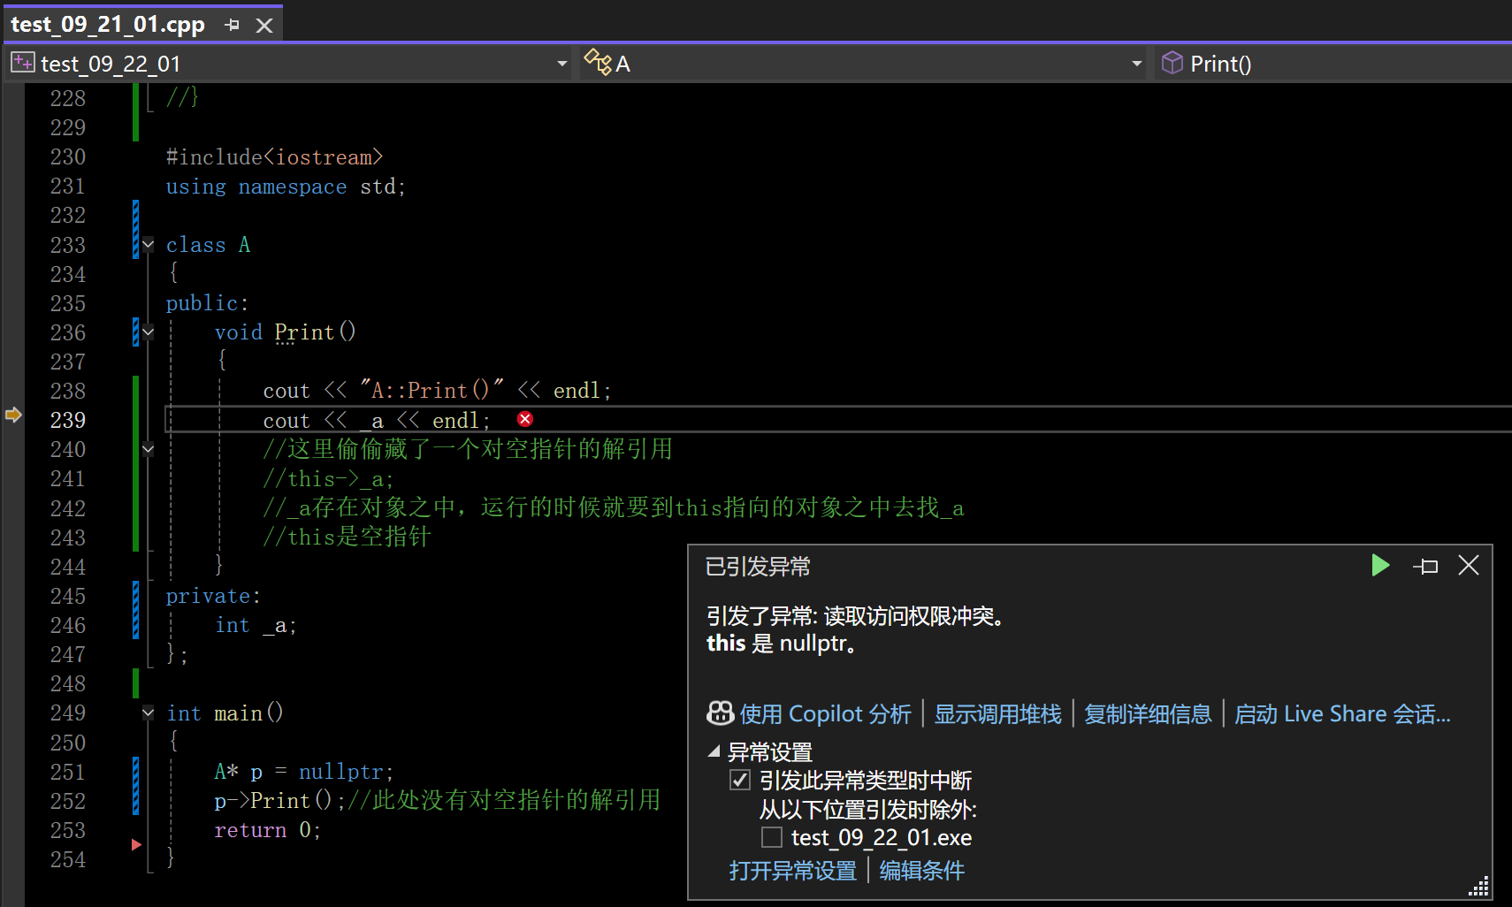Collapse the 异常设置 section
The width and height of the screenshot is (1512, 907).
pyautogui.click(x=714, y=751)
